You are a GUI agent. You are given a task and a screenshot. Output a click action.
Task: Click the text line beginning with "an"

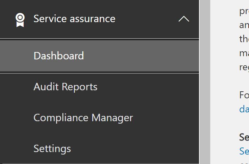point(244,25)
